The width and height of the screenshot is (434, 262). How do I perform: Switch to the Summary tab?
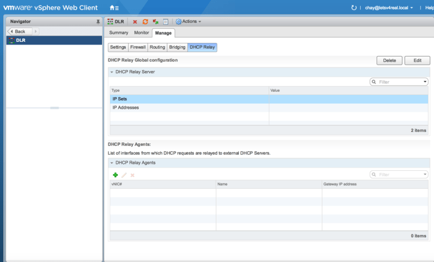[118, 33]
